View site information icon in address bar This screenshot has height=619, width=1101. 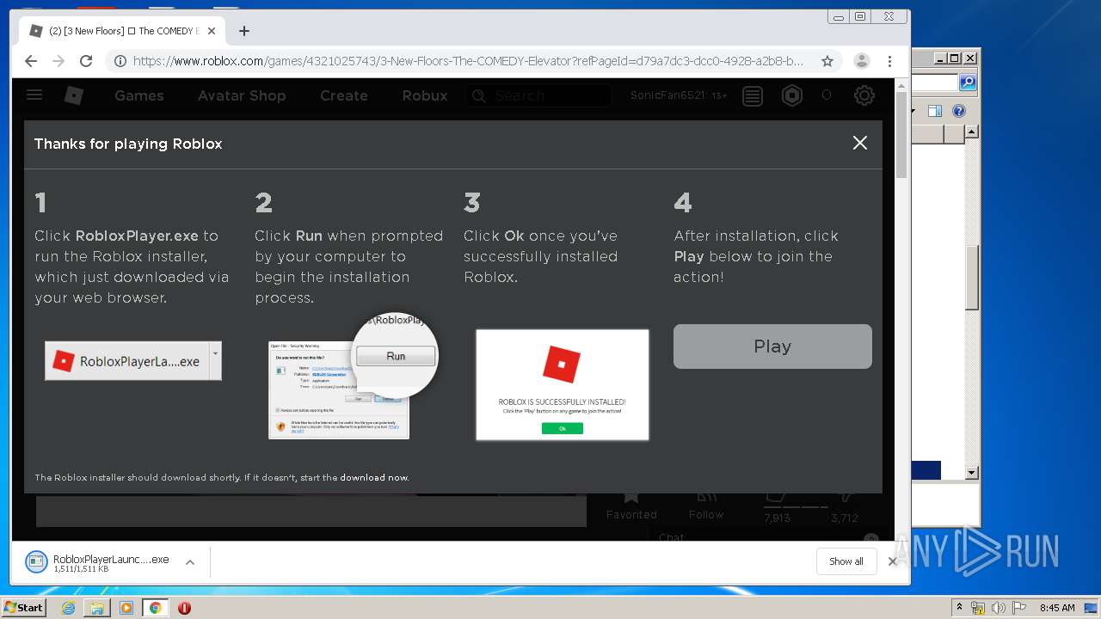[120, 61]
